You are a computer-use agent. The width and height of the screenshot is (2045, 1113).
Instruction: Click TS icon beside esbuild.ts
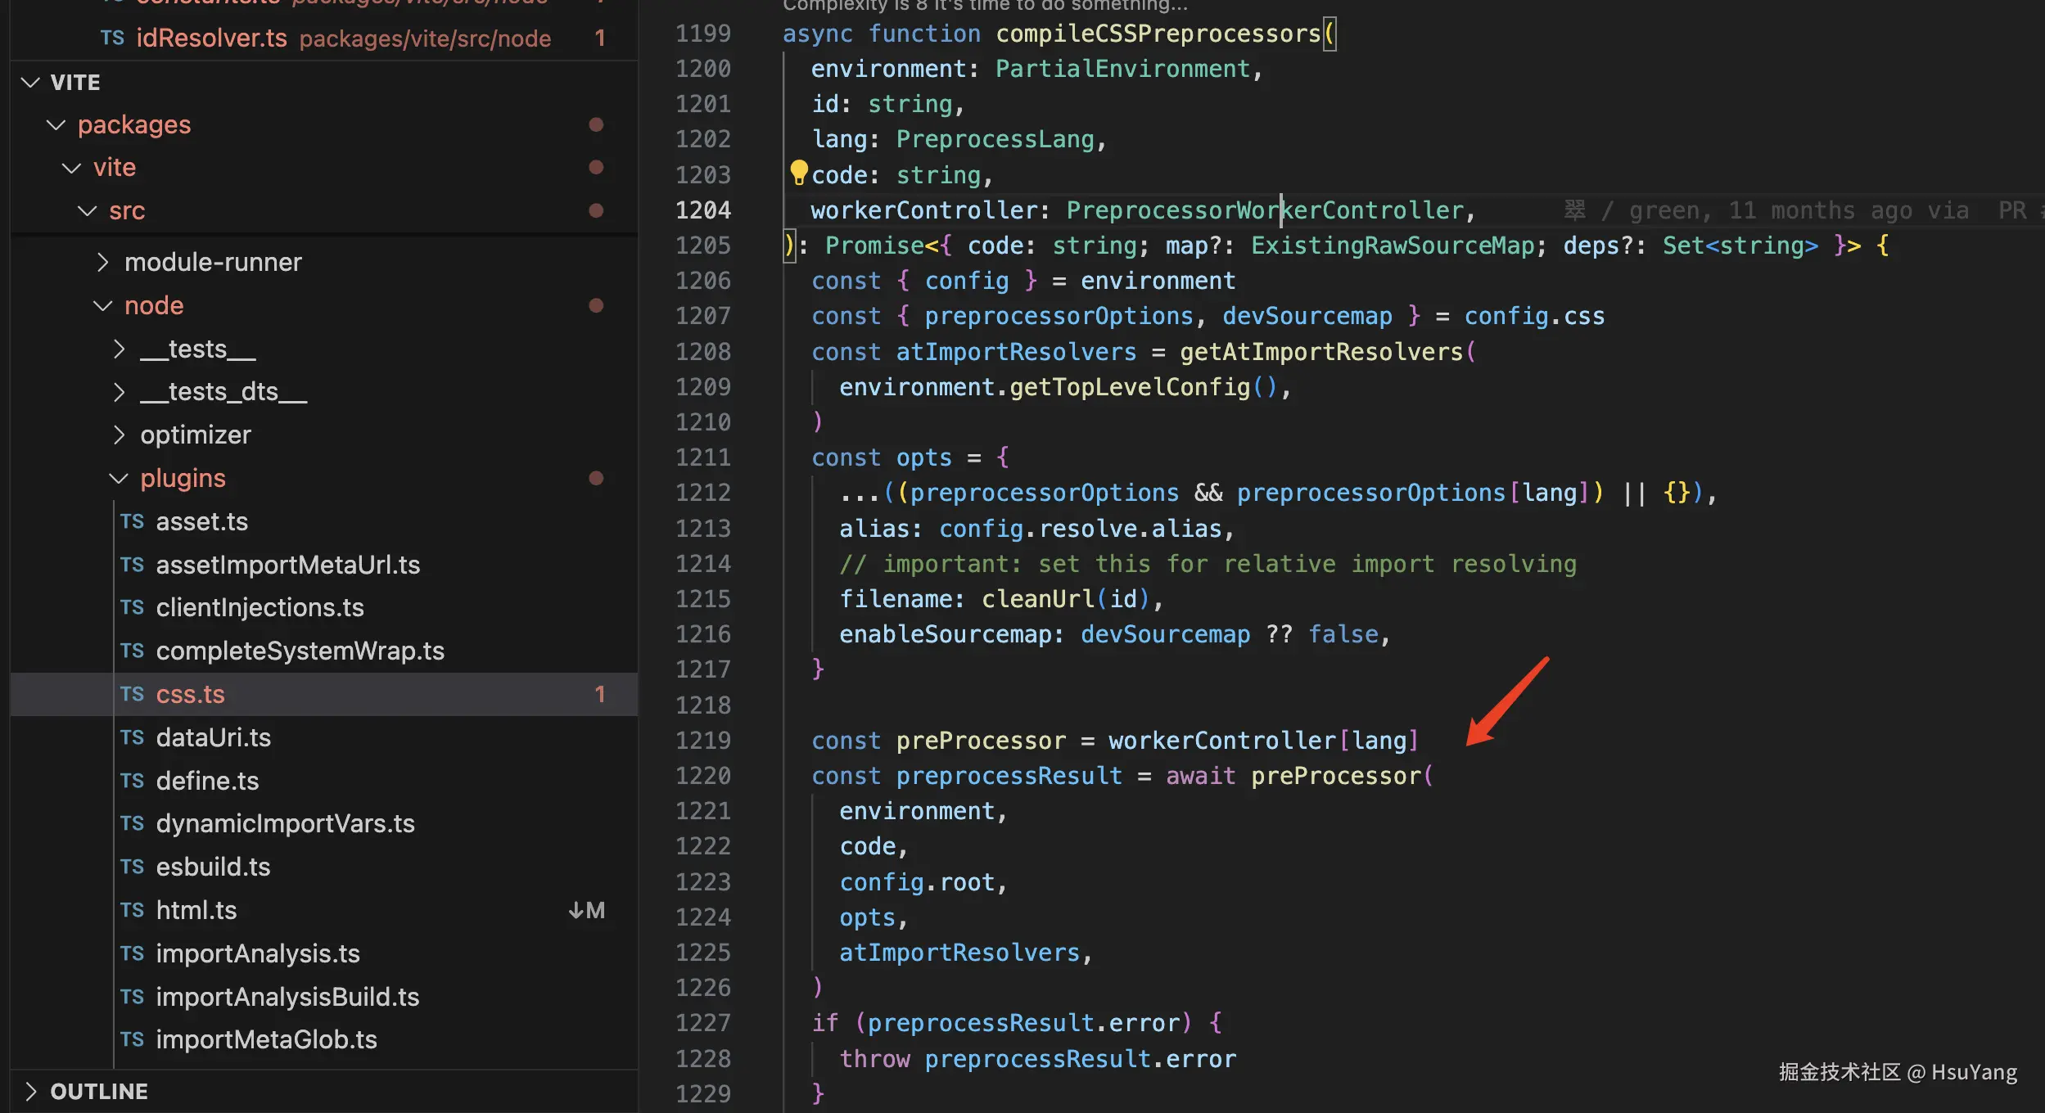point(132,867)
